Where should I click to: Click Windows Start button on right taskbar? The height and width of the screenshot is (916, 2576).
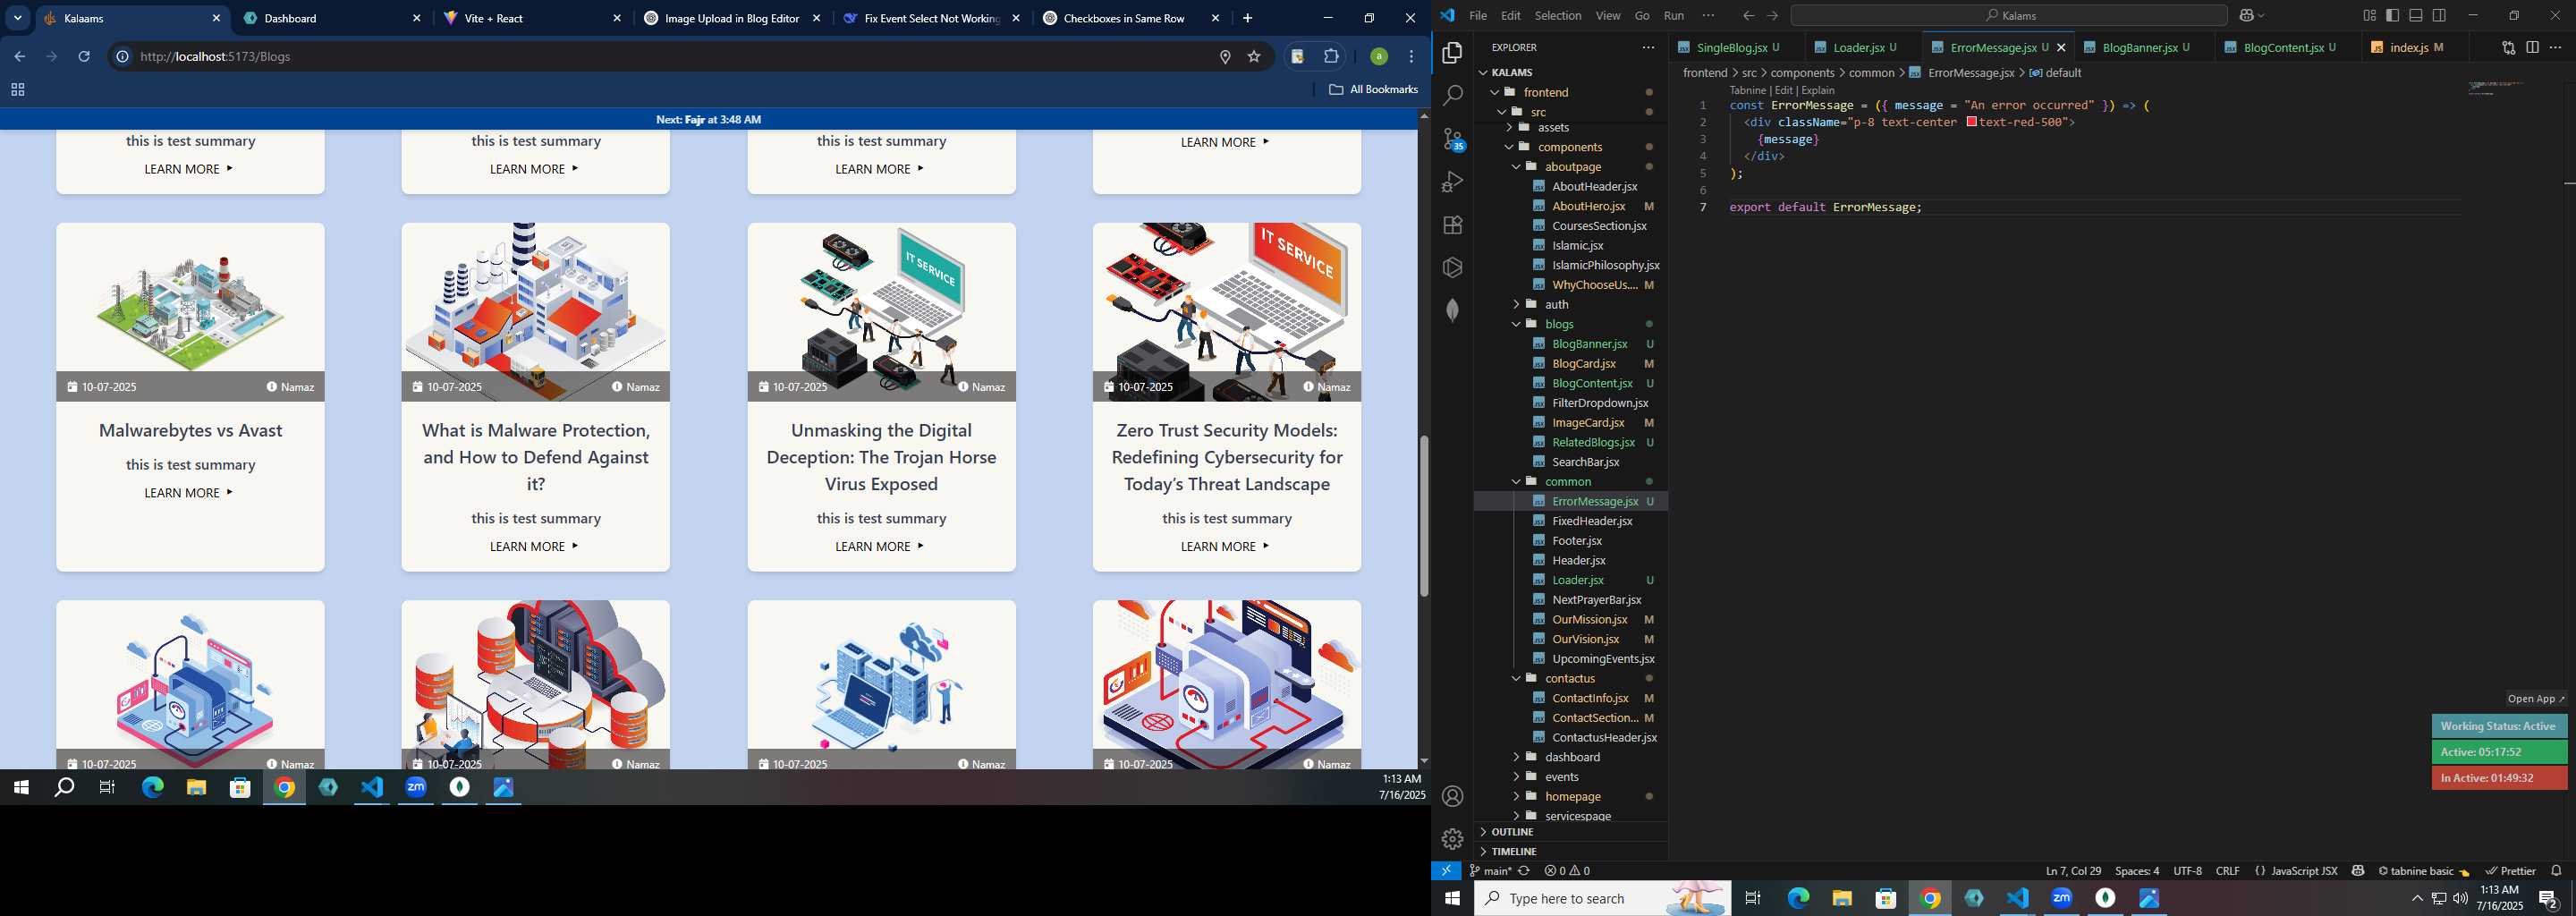(x=1452, y=898)
